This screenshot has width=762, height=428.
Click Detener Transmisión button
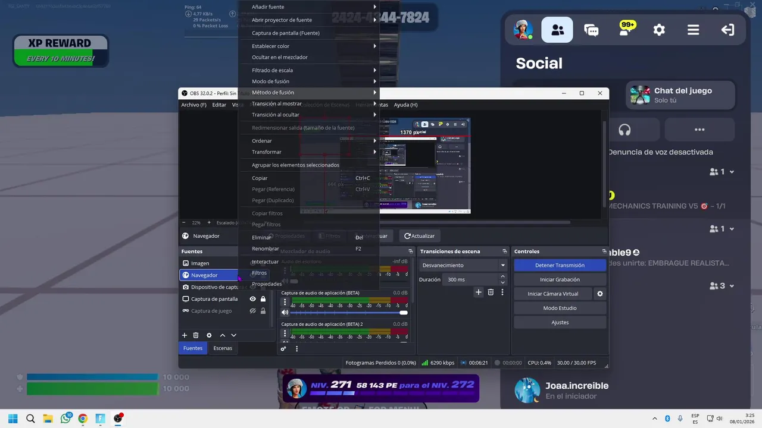560,265
